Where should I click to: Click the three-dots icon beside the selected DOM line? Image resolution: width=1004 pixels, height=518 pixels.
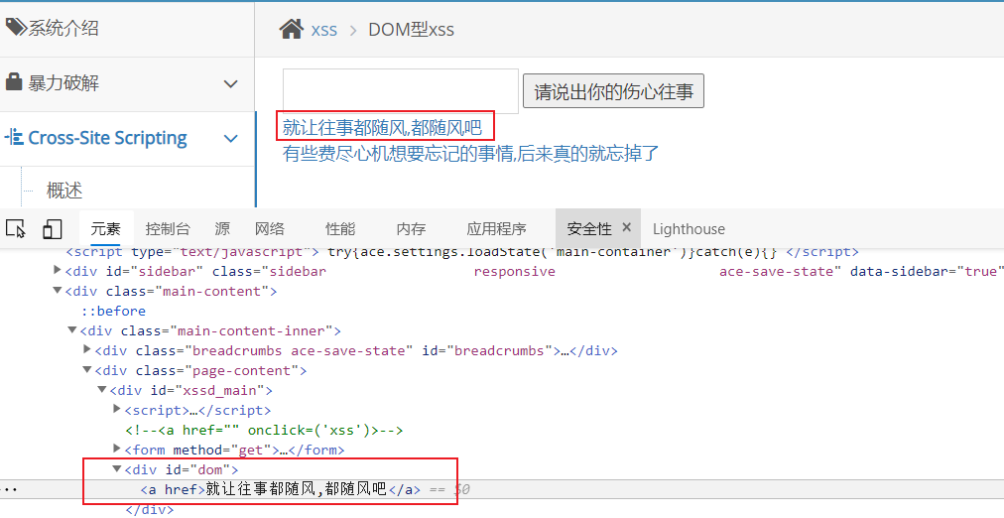point(10,489)
